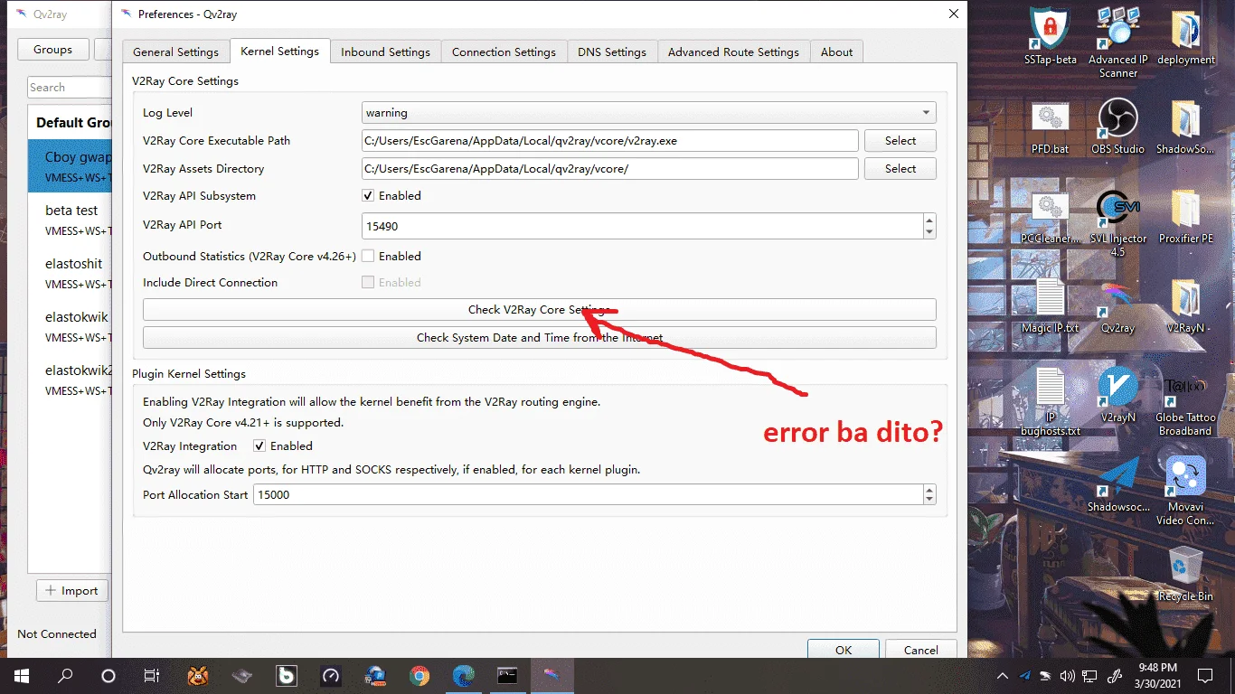Select the PFD.bat file on desktop

coord(1050,127)
